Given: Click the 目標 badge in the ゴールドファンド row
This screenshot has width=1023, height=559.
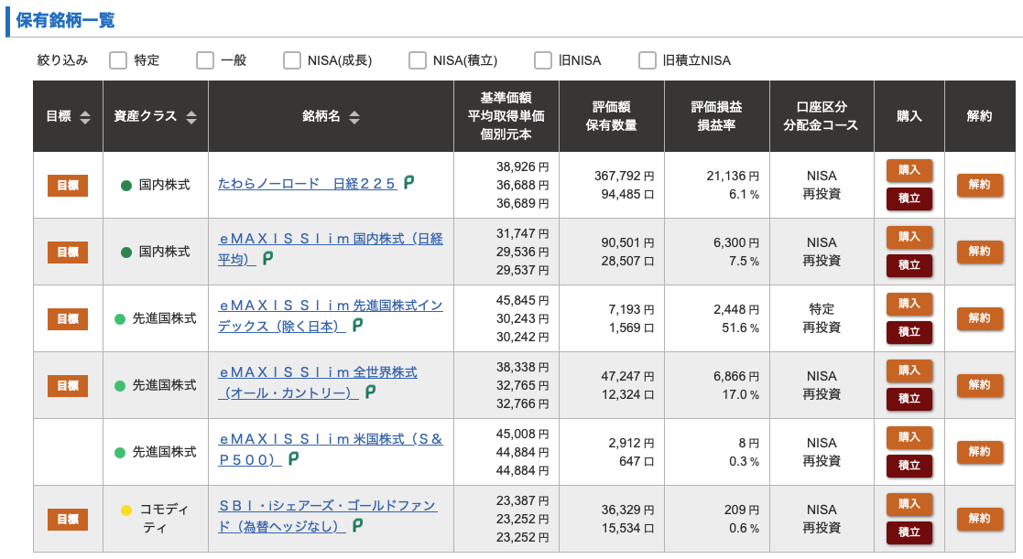Looking at the screenshot, I should point(68,520).
